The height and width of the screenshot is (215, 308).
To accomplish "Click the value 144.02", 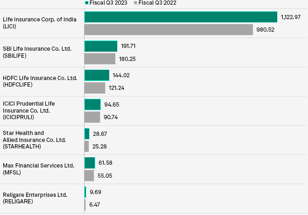I will [x=121, y=75].
